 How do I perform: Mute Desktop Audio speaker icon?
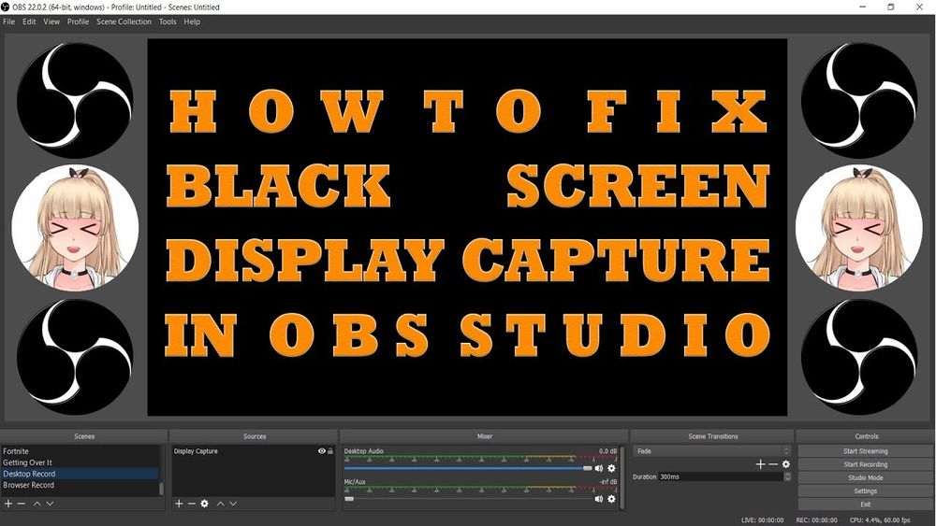pos(599,468)
